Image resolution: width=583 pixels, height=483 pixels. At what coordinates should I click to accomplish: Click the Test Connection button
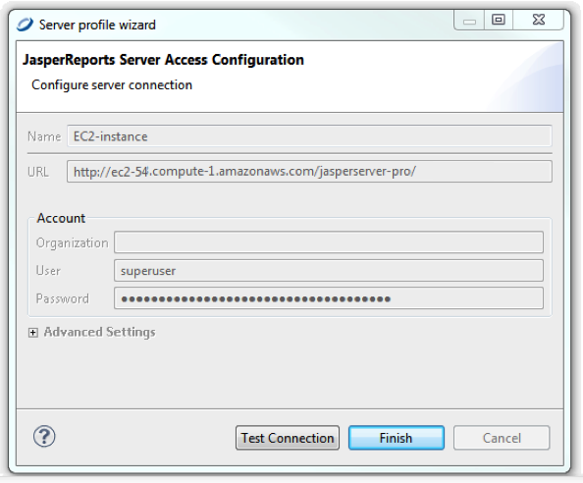tap(288, 438)
